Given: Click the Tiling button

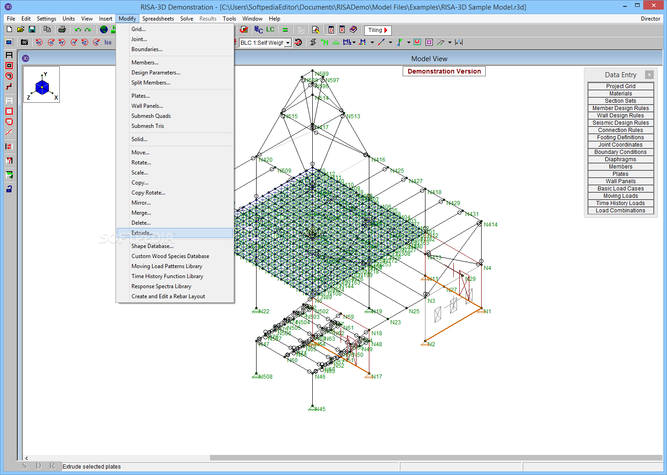Looking at the screenshot, I should pos(378,30).
